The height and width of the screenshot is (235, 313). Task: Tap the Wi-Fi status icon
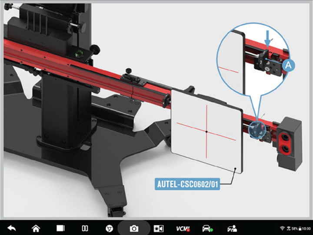[x=282, y=228]
